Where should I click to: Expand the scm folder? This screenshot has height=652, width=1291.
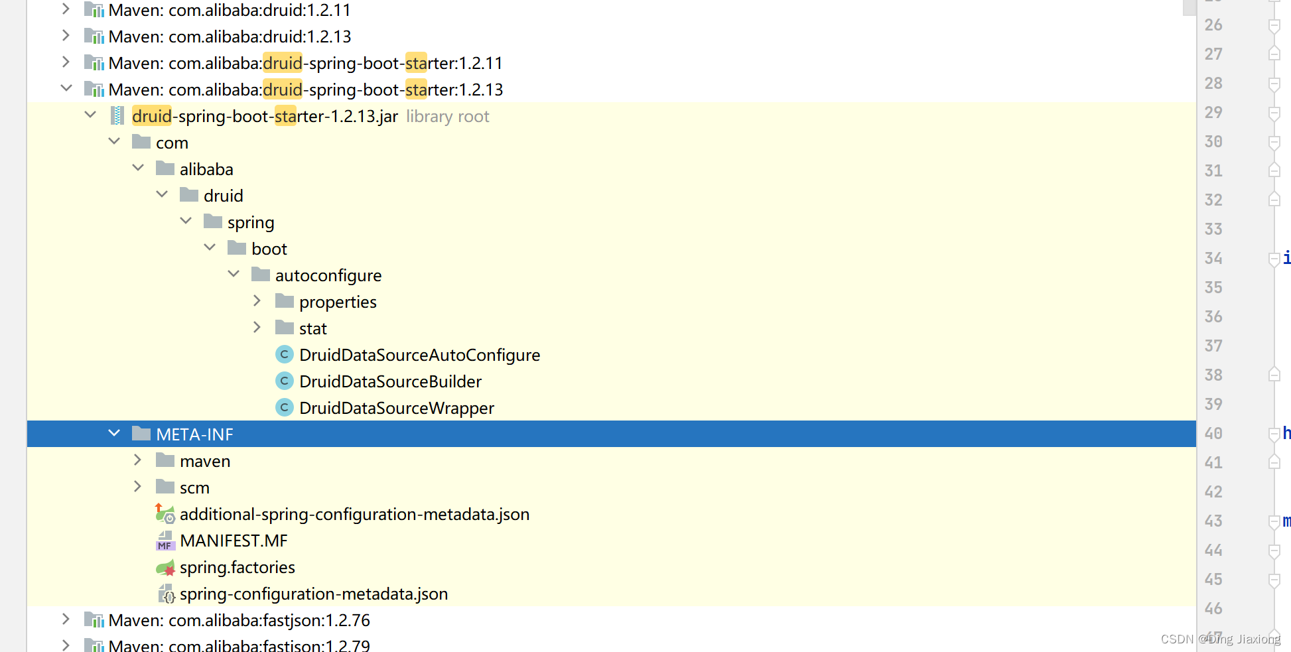tap(138, 487)
